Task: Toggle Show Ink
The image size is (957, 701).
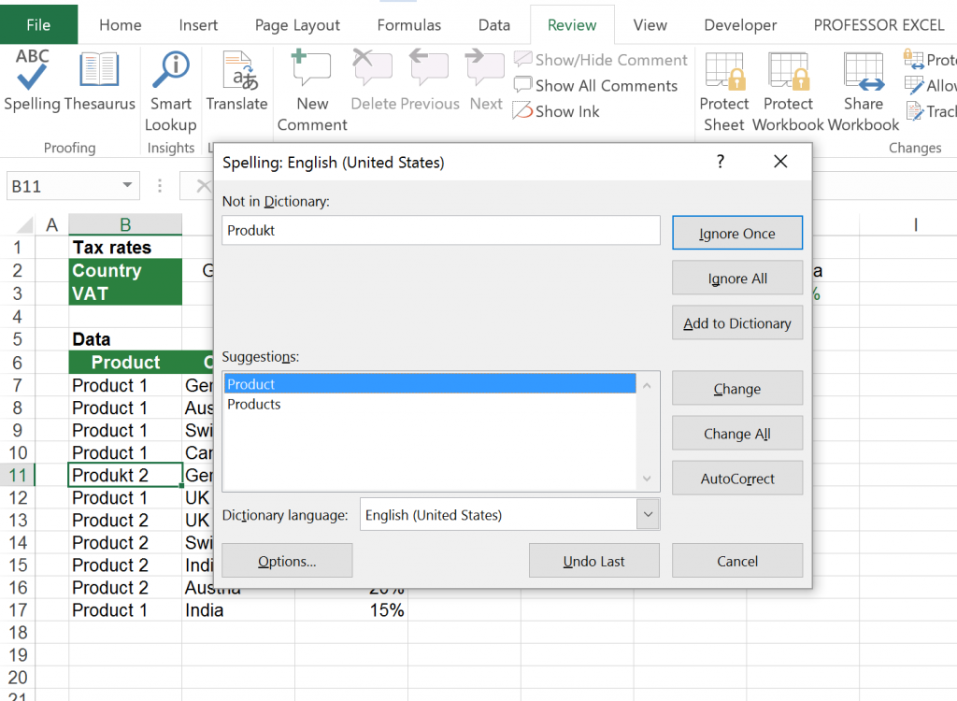Action: tap(556, 111)
